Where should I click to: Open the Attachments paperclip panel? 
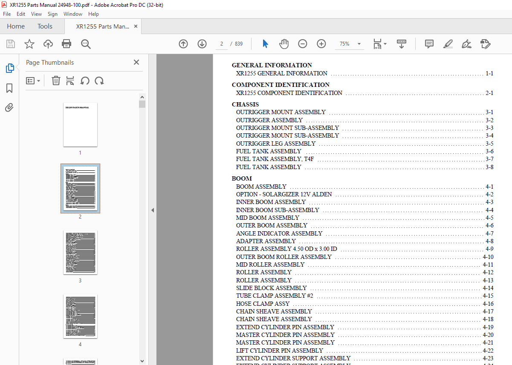[x=9, y=107]
